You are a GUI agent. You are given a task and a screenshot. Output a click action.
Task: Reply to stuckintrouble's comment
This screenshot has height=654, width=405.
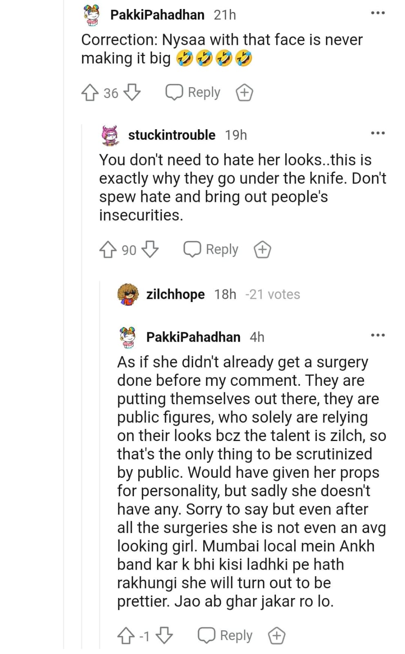click(x=211, y=250)
